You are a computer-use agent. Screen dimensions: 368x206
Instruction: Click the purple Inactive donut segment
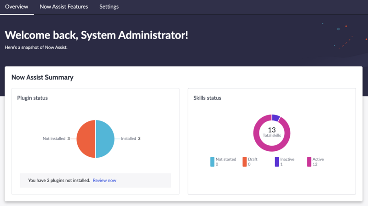276,118
